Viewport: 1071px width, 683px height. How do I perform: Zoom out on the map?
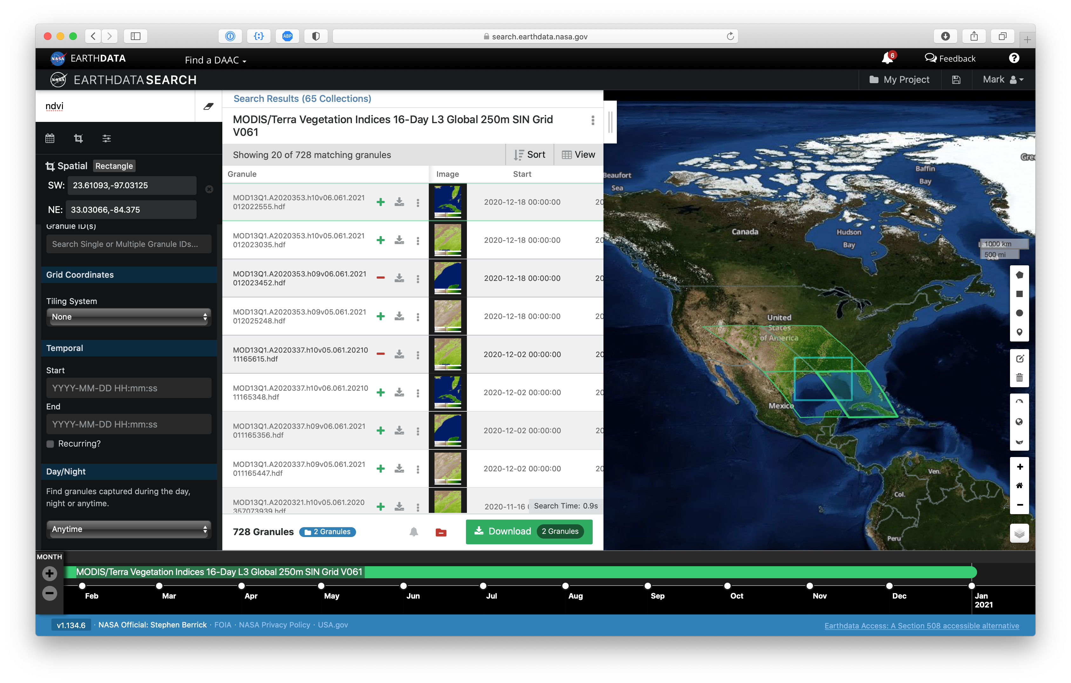[1020, 505]
